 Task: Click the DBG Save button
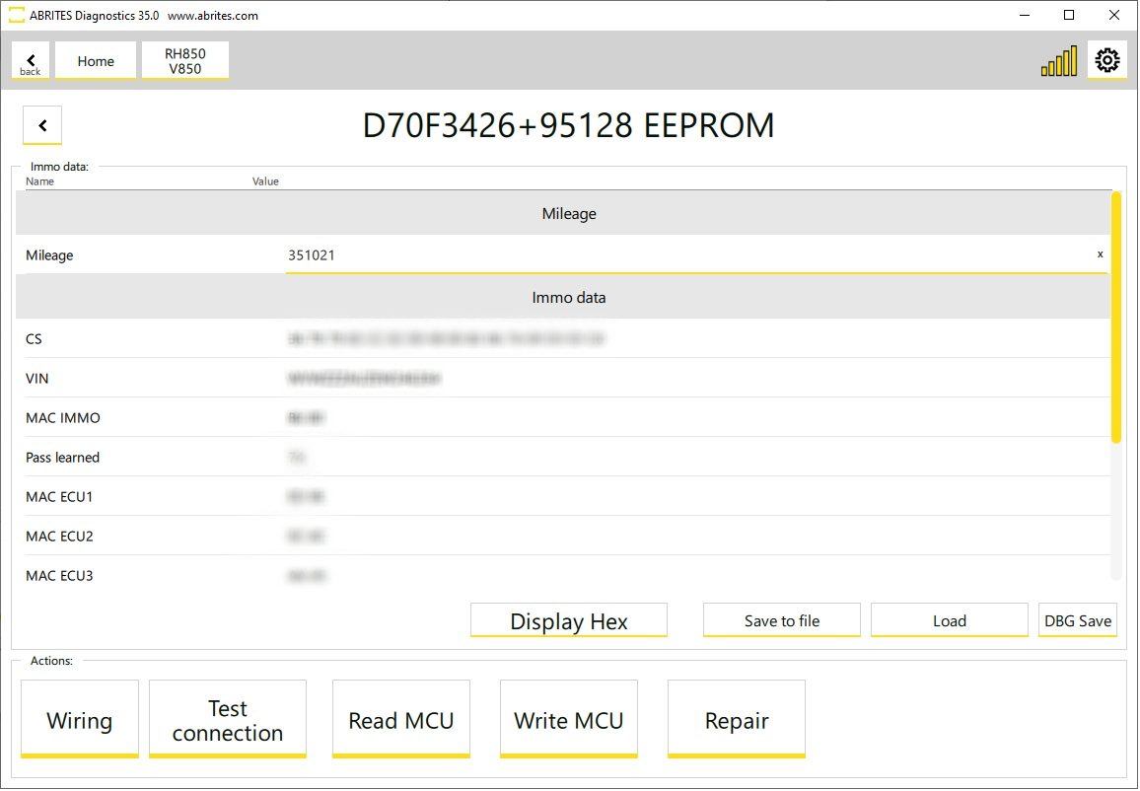pyautogui.click(x=1078, y=620)
